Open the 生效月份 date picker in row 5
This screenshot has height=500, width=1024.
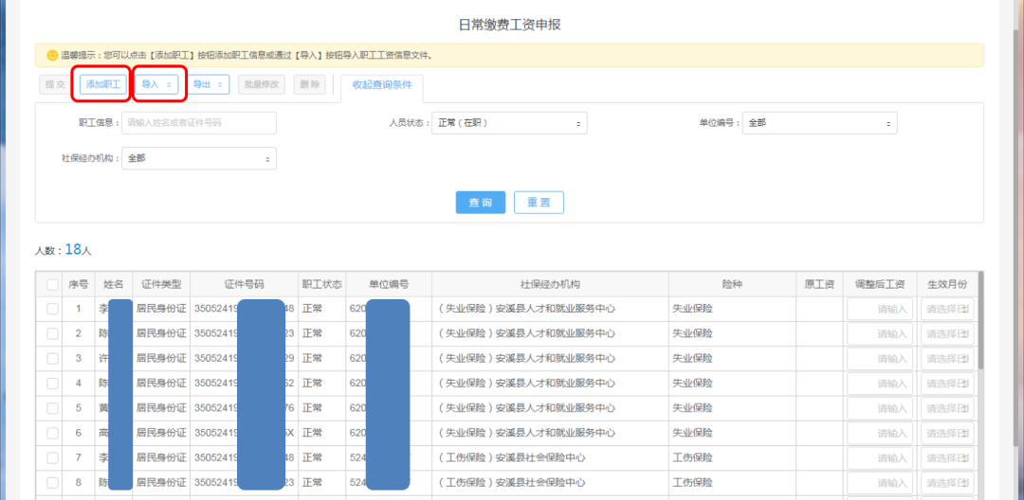pos(947,408)
